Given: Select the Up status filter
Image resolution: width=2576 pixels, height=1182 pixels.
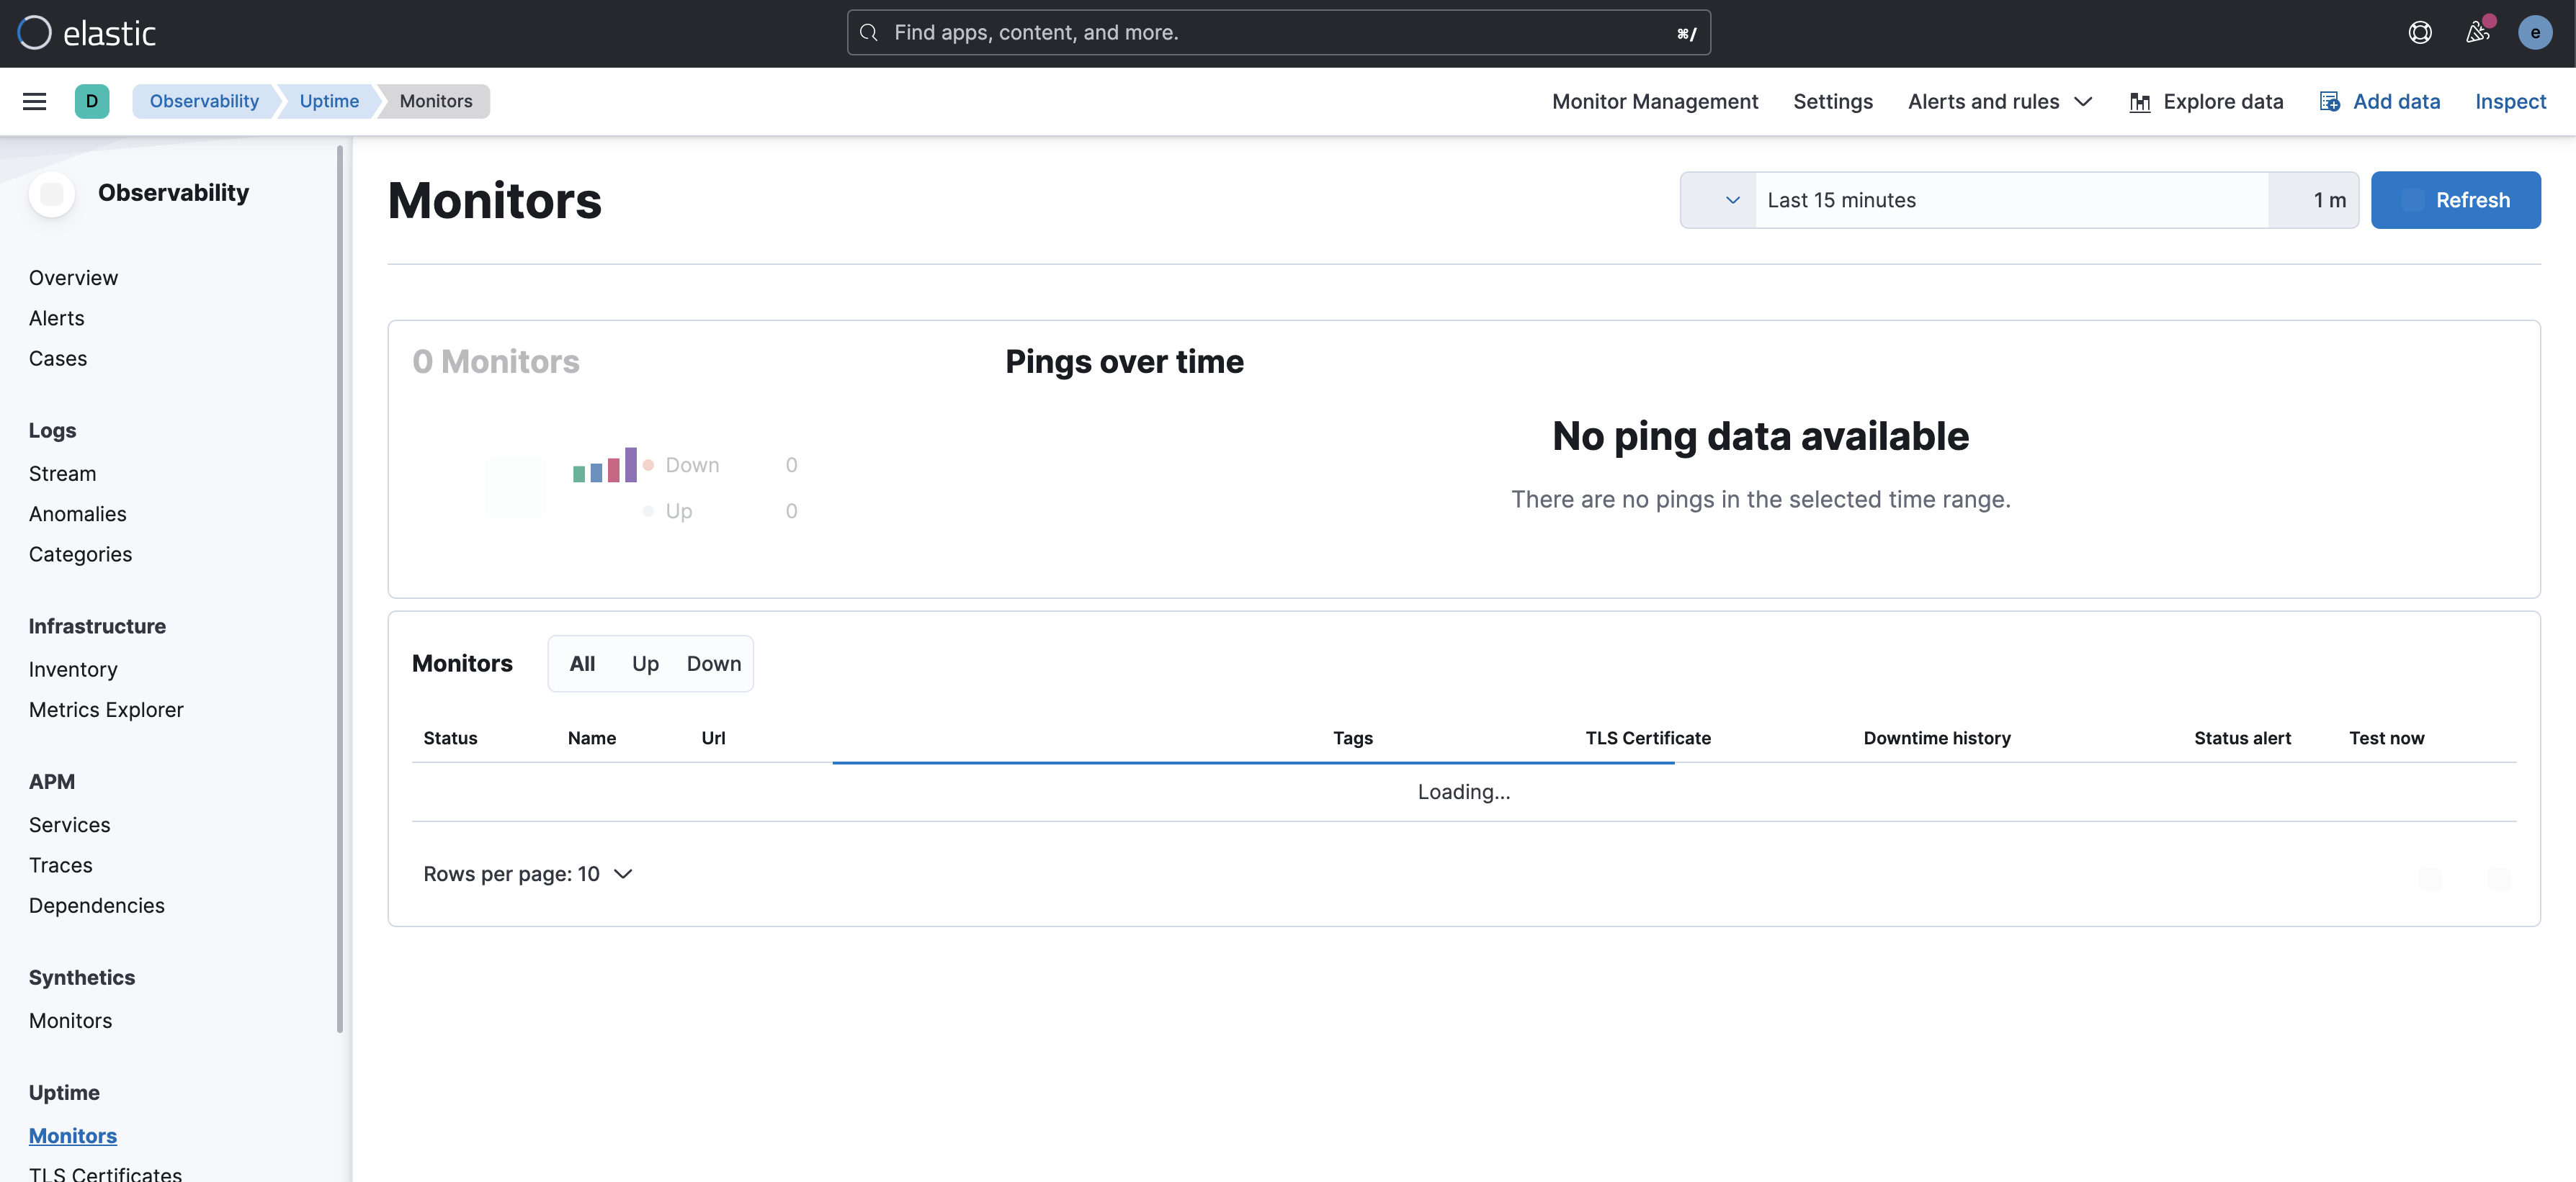Looking at the screenshot, I should click(x=645, y=664).
